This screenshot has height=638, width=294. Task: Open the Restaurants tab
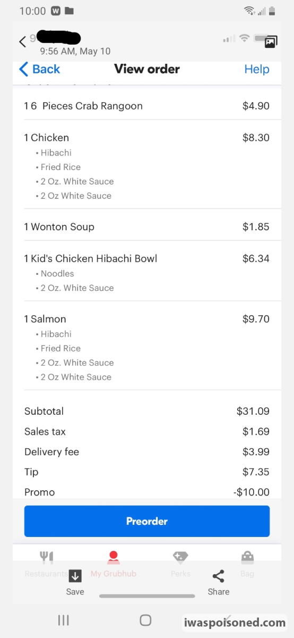point(47,564)
